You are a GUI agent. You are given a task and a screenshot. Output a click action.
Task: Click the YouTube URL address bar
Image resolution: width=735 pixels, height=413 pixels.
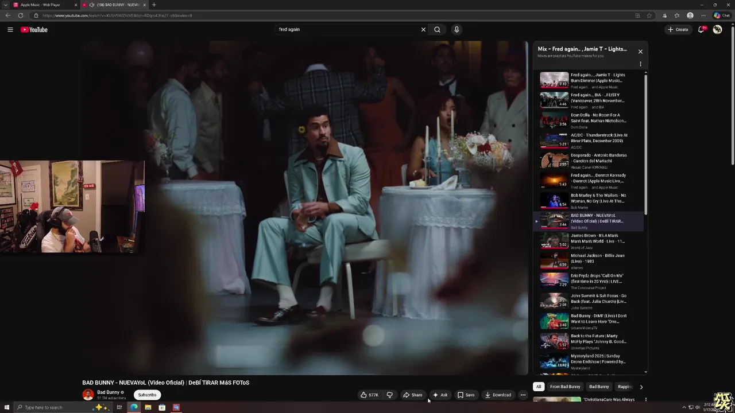pyautogui.click(x=333, y=15)
